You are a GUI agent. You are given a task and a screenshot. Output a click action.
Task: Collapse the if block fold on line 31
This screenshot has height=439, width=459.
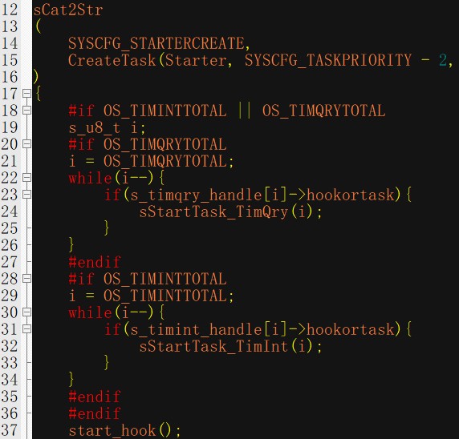click(26, 329)
